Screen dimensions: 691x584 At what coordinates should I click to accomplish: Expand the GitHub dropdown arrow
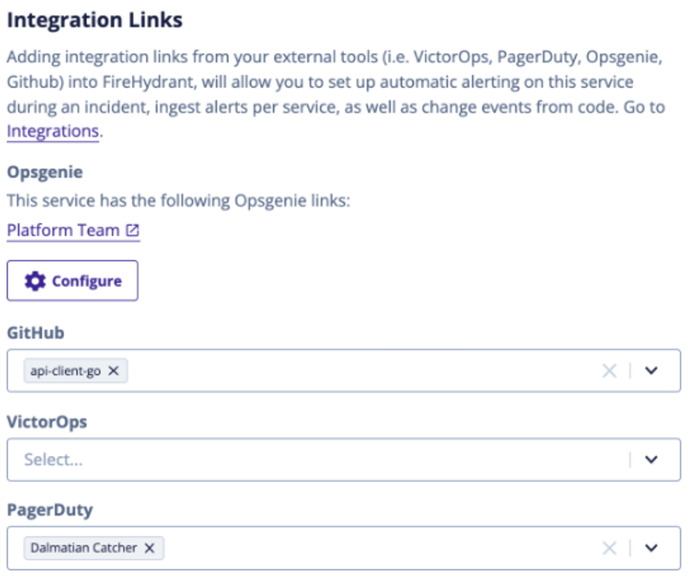[651, 371]
